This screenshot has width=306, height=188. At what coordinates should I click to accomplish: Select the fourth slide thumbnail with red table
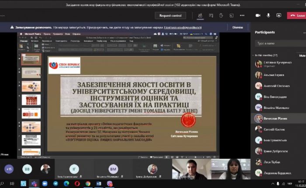[31, 100]
